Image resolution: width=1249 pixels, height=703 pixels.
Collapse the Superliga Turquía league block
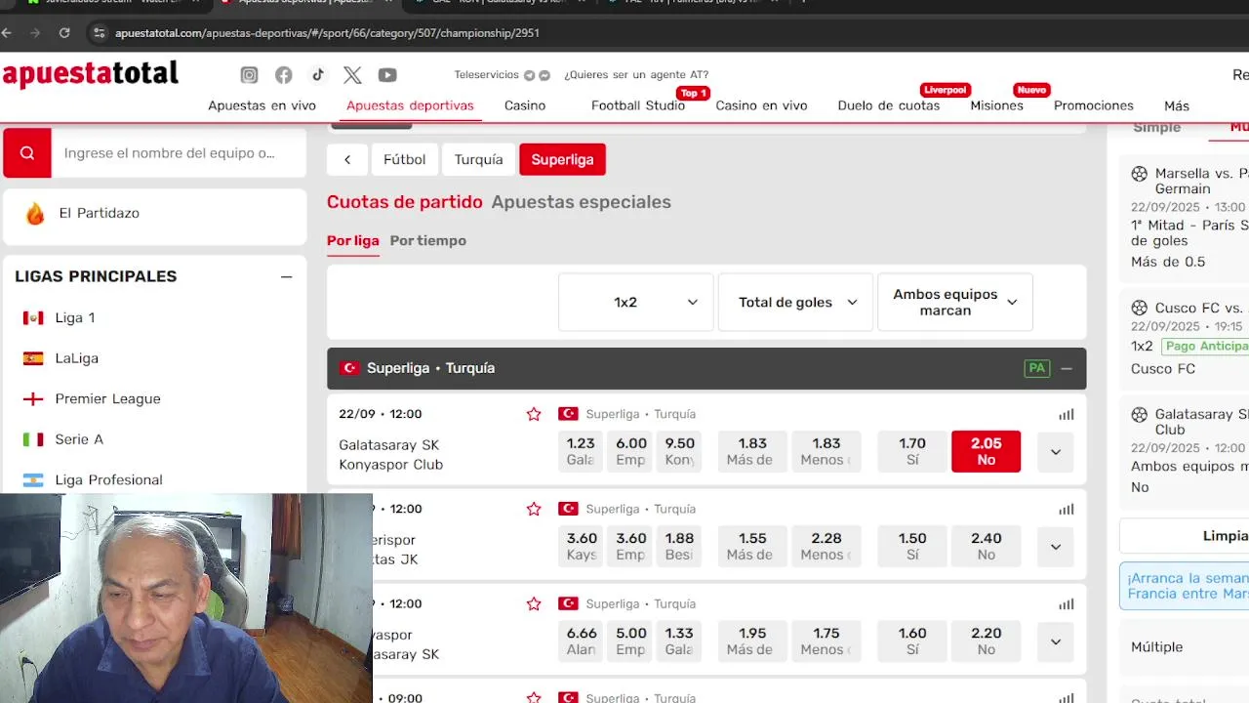pyautogui.click(x=1067, y=368)
